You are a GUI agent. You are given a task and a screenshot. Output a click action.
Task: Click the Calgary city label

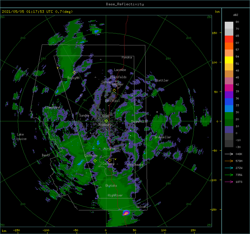(108, 164)
